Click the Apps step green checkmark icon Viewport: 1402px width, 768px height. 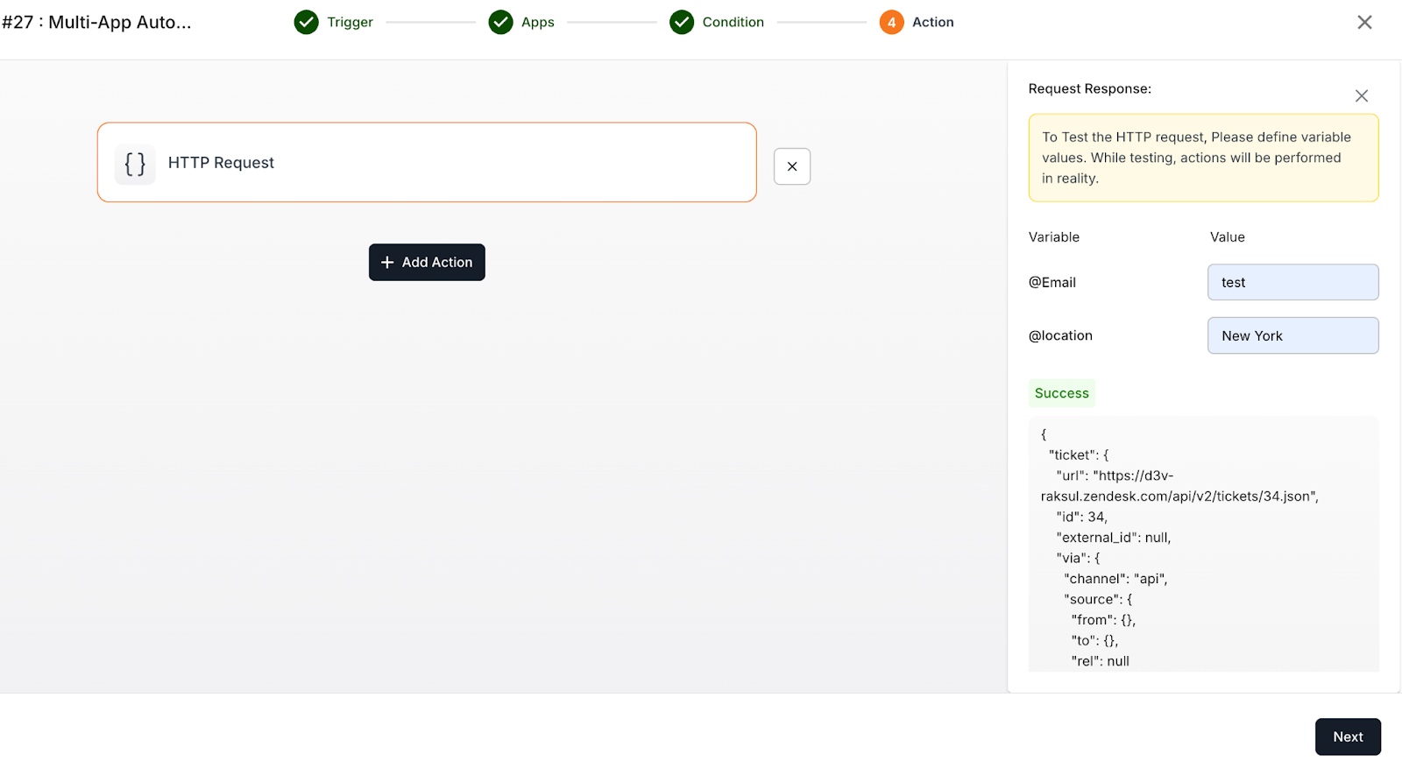coord(500,22)
